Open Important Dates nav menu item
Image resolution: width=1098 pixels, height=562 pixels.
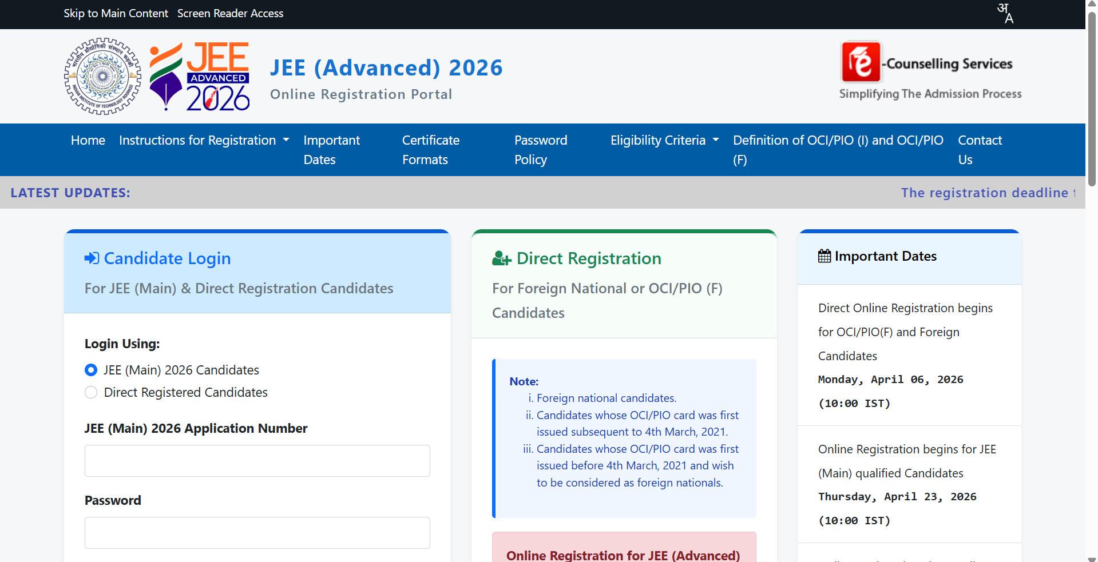tap(332, 150)
